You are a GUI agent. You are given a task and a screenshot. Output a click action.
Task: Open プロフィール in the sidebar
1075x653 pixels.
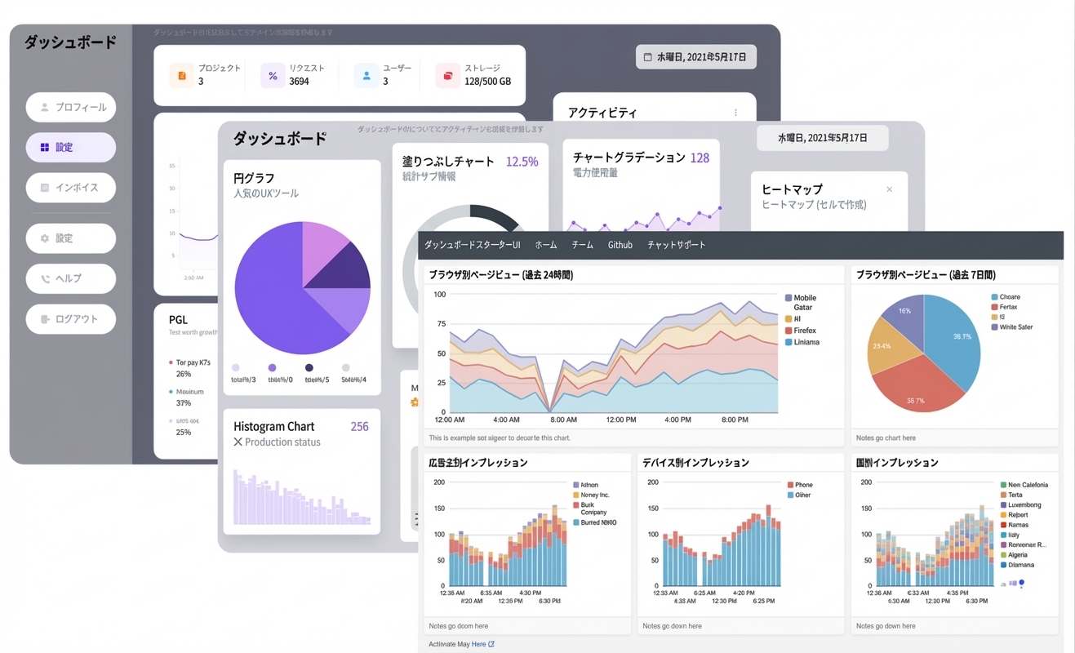coord(71,107)
